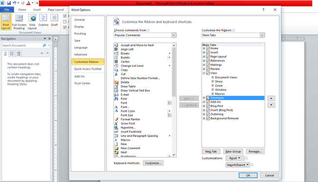
Task: Uncheck the Review tab checkbox
Action: 208,69
